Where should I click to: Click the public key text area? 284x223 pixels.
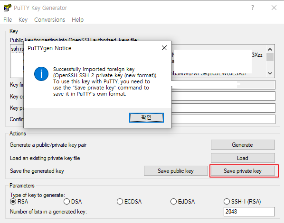(218, 61)
